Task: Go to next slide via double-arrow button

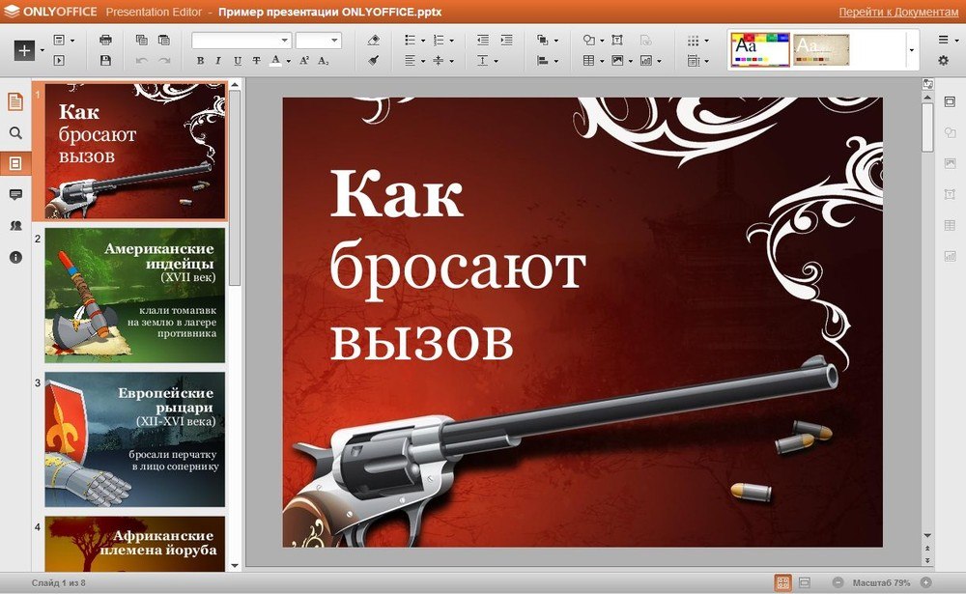Action: point(927,560)
